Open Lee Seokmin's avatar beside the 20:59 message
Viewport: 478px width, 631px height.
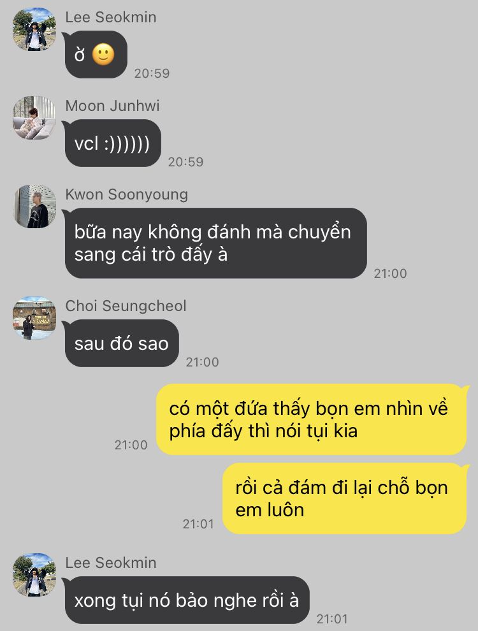34,29
